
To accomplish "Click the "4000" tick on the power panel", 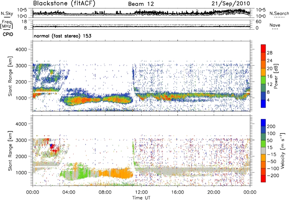I will [21, 49].
